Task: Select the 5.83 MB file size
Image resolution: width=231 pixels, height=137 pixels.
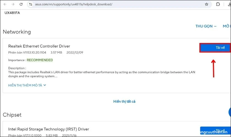Action: point(52,135)
